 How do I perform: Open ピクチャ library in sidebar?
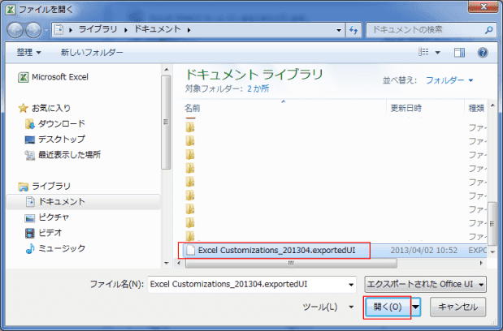point(47,217)
